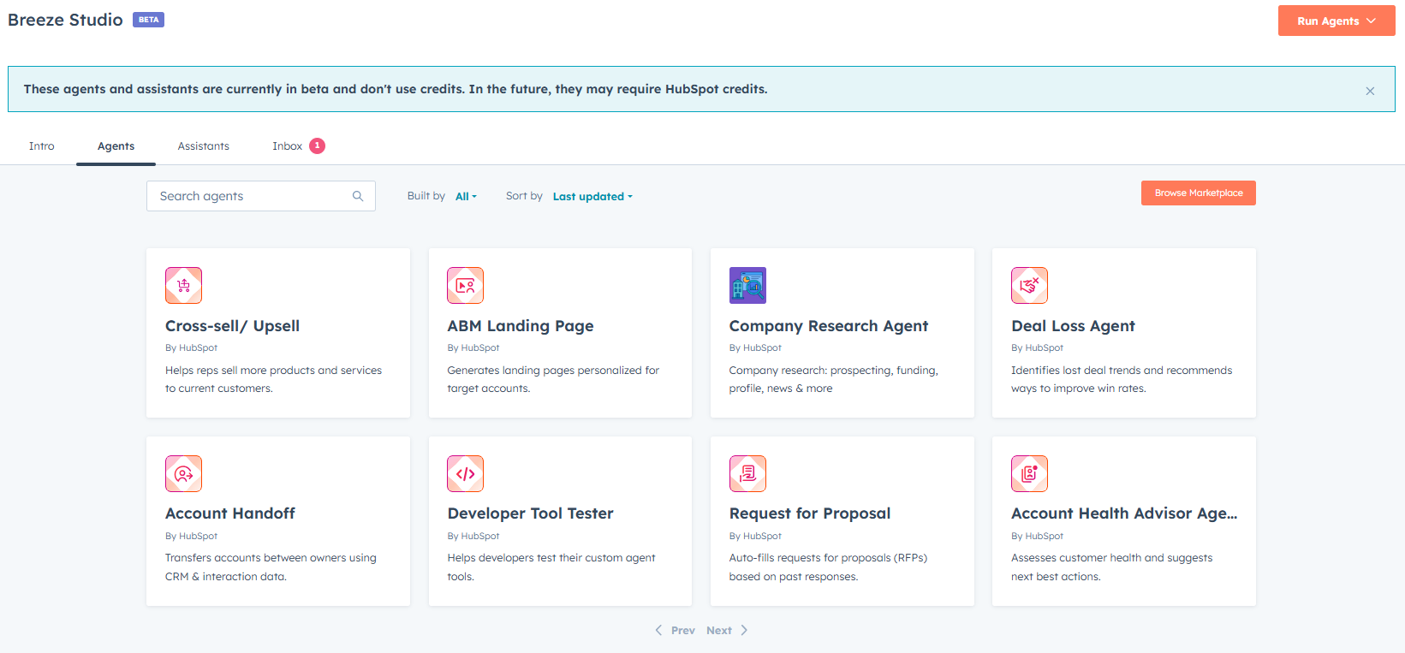Switch to the Intro tab
The height and width of the screenshot is (653, 1405).
pyautogui.click(x=41, y=146)
